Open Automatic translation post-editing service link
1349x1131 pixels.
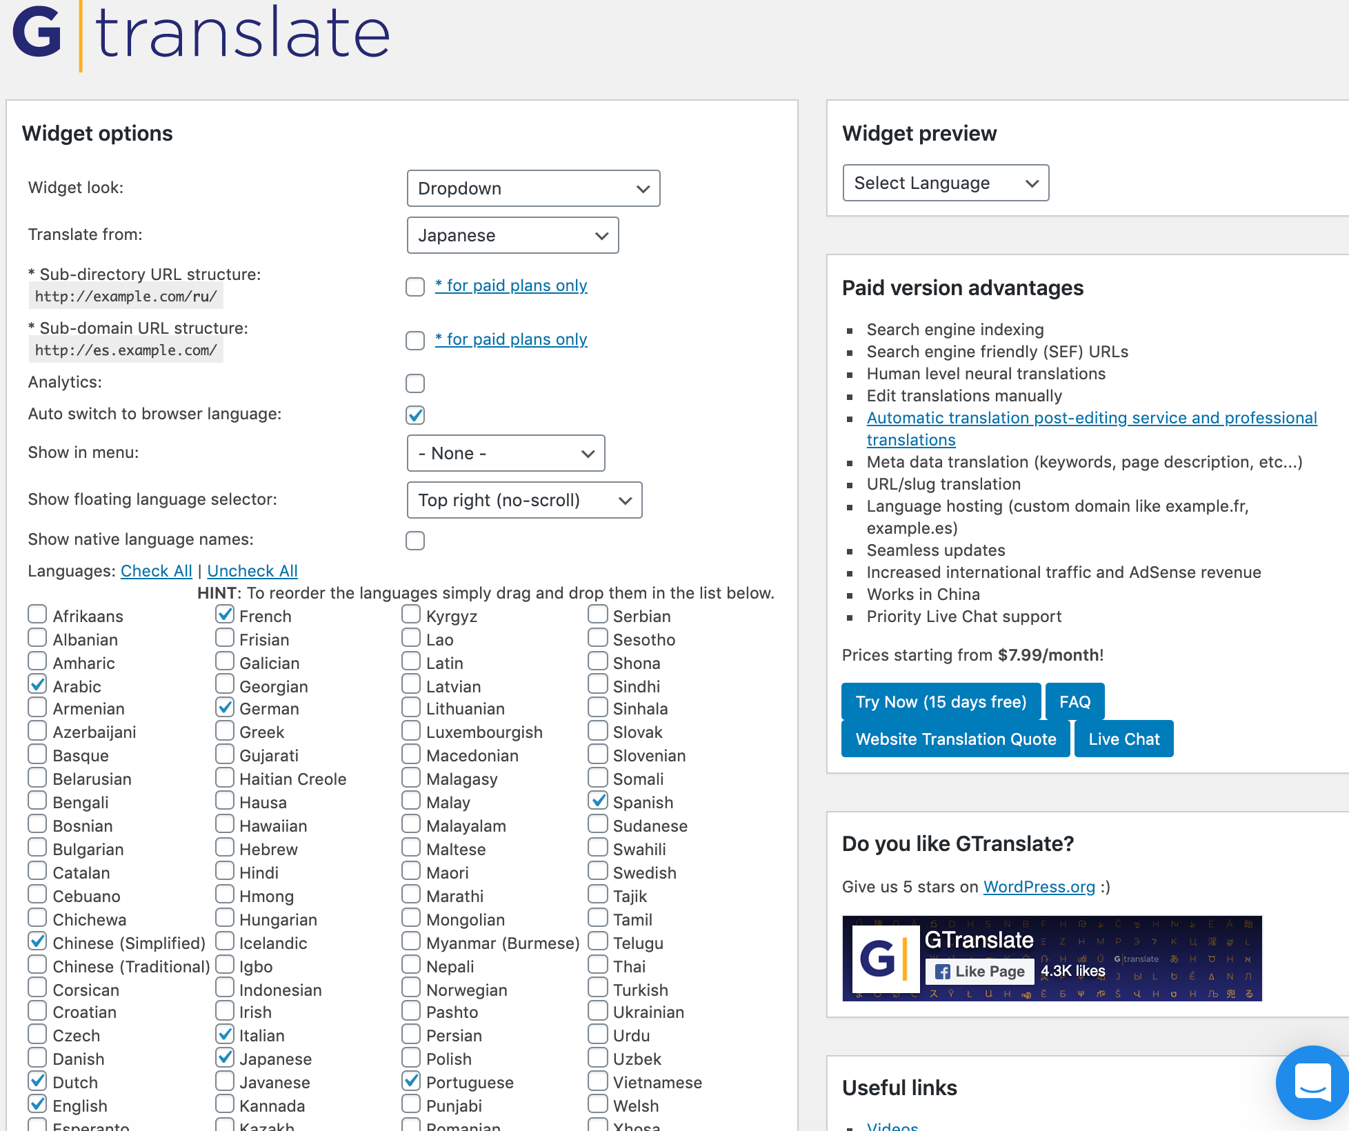pos(1092,428)
